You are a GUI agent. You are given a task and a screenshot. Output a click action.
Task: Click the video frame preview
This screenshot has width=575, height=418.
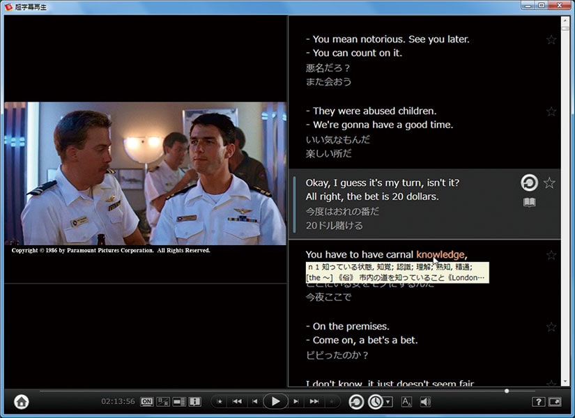point(145,173)
